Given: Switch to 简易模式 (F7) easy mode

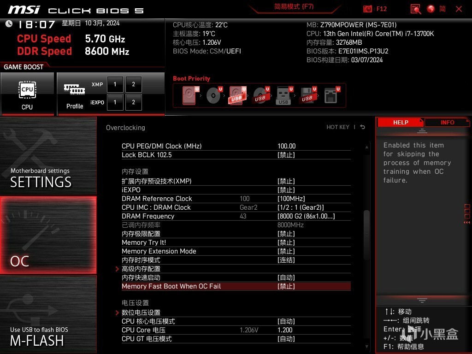Looking at the screenshot, I should [294, 6].
